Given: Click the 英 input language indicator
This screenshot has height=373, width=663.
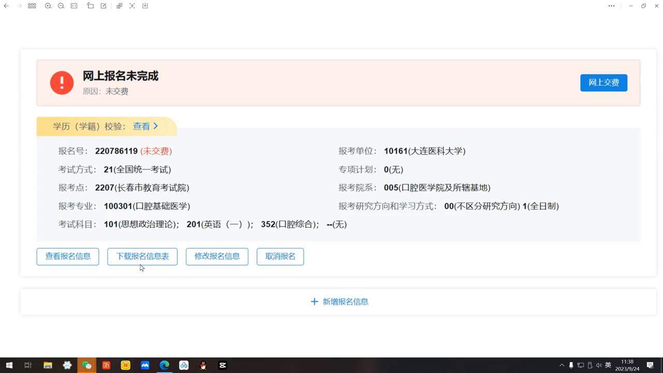Looking at the screenshot, I should pyautogui.click(x=608, y=365).
